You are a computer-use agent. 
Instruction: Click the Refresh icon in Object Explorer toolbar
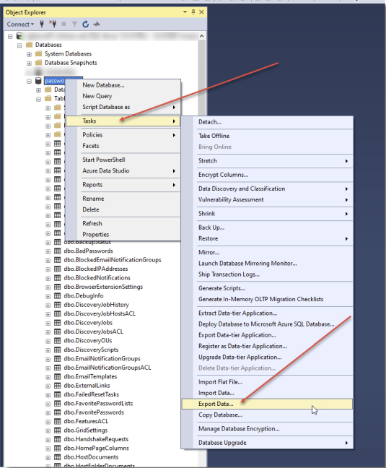click(x=86, y=24)
